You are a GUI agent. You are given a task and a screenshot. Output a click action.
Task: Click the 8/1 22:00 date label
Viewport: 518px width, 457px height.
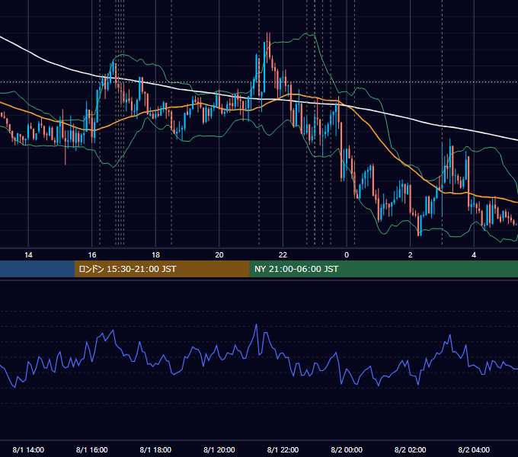pos(283,449)
